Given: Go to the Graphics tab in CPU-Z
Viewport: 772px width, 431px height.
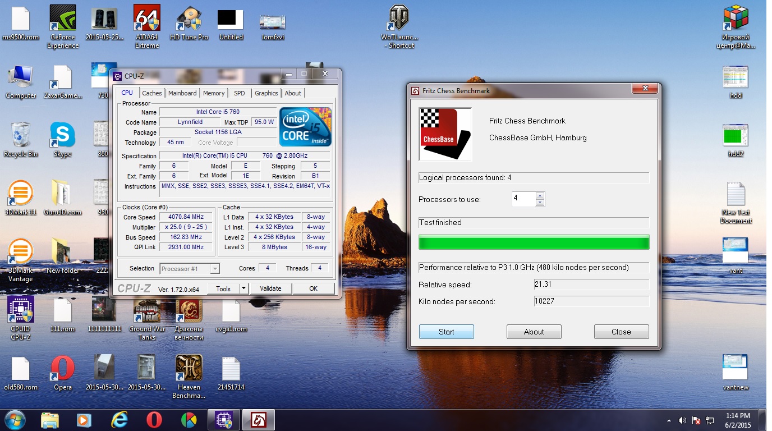Looking at the screenshot, I should click(x=266, y=93).
